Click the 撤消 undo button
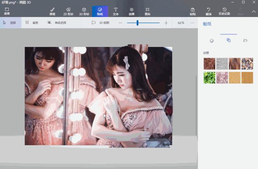 pyautogui.click(x=208, y=11)
